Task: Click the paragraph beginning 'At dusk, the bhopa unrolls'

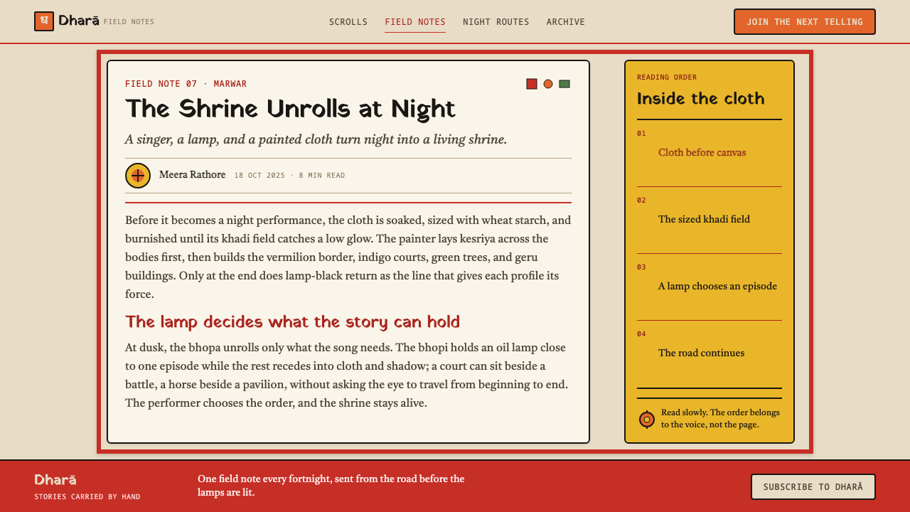Action: point(347,375)
